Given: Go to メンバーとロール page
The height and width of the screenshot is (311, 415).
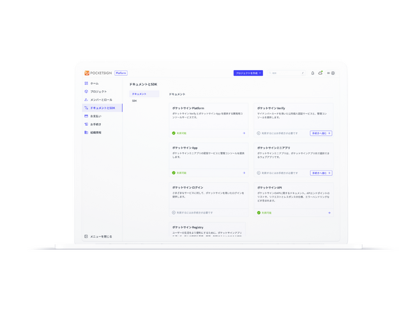Looking at the screenshot, I should 101,100.
